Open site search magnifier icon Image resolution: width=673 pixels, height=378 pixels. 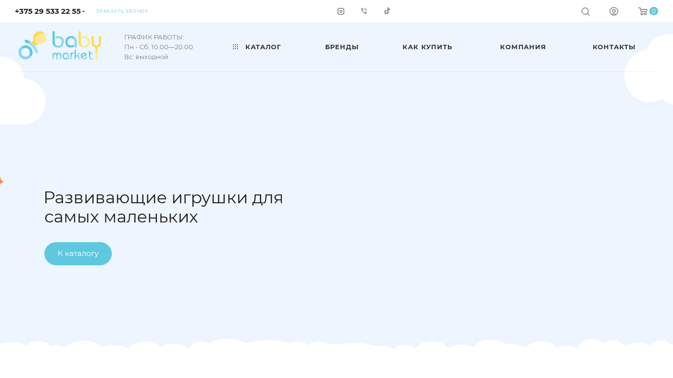pos(585,11)
